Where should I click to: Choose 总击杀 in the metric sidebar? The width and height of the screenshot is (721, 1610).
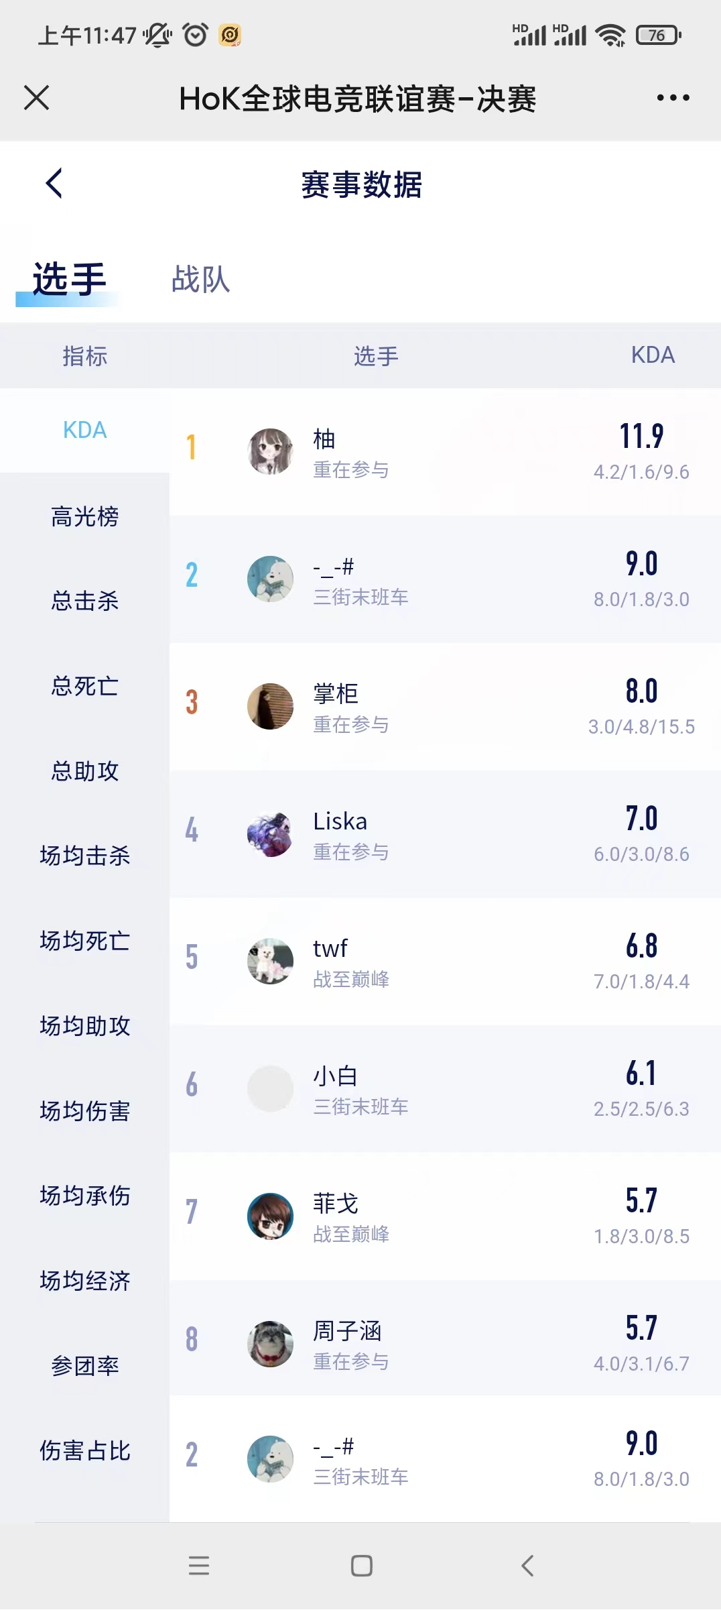85,601
